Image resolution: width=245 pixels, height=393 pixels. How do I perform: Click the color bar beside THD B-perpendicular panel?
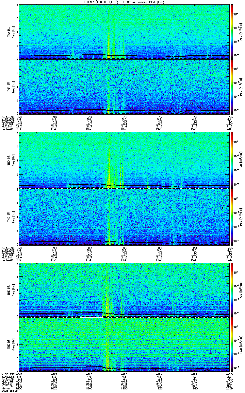pyautogui.click(x=232, y=160)
